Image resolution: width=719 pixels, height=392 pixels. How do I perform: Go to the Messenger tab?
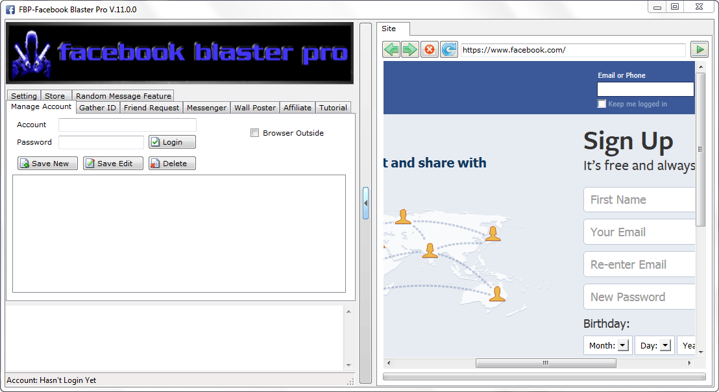coord(206,108)
